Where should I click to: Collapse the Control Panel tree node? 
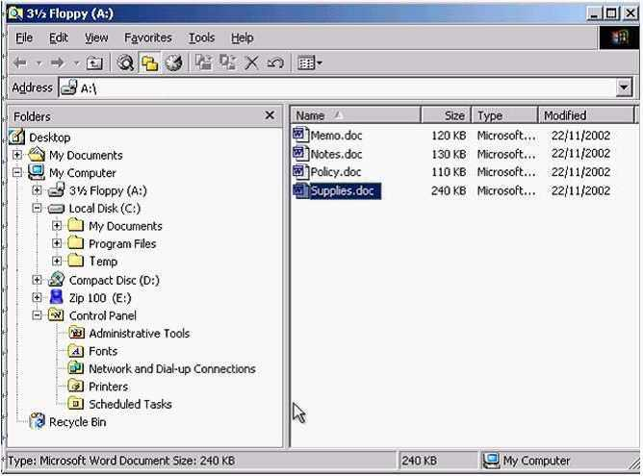point(37,315)
